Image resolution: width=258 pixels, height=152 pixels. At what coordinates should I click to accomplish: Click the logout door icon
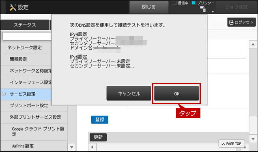[231, 22]
